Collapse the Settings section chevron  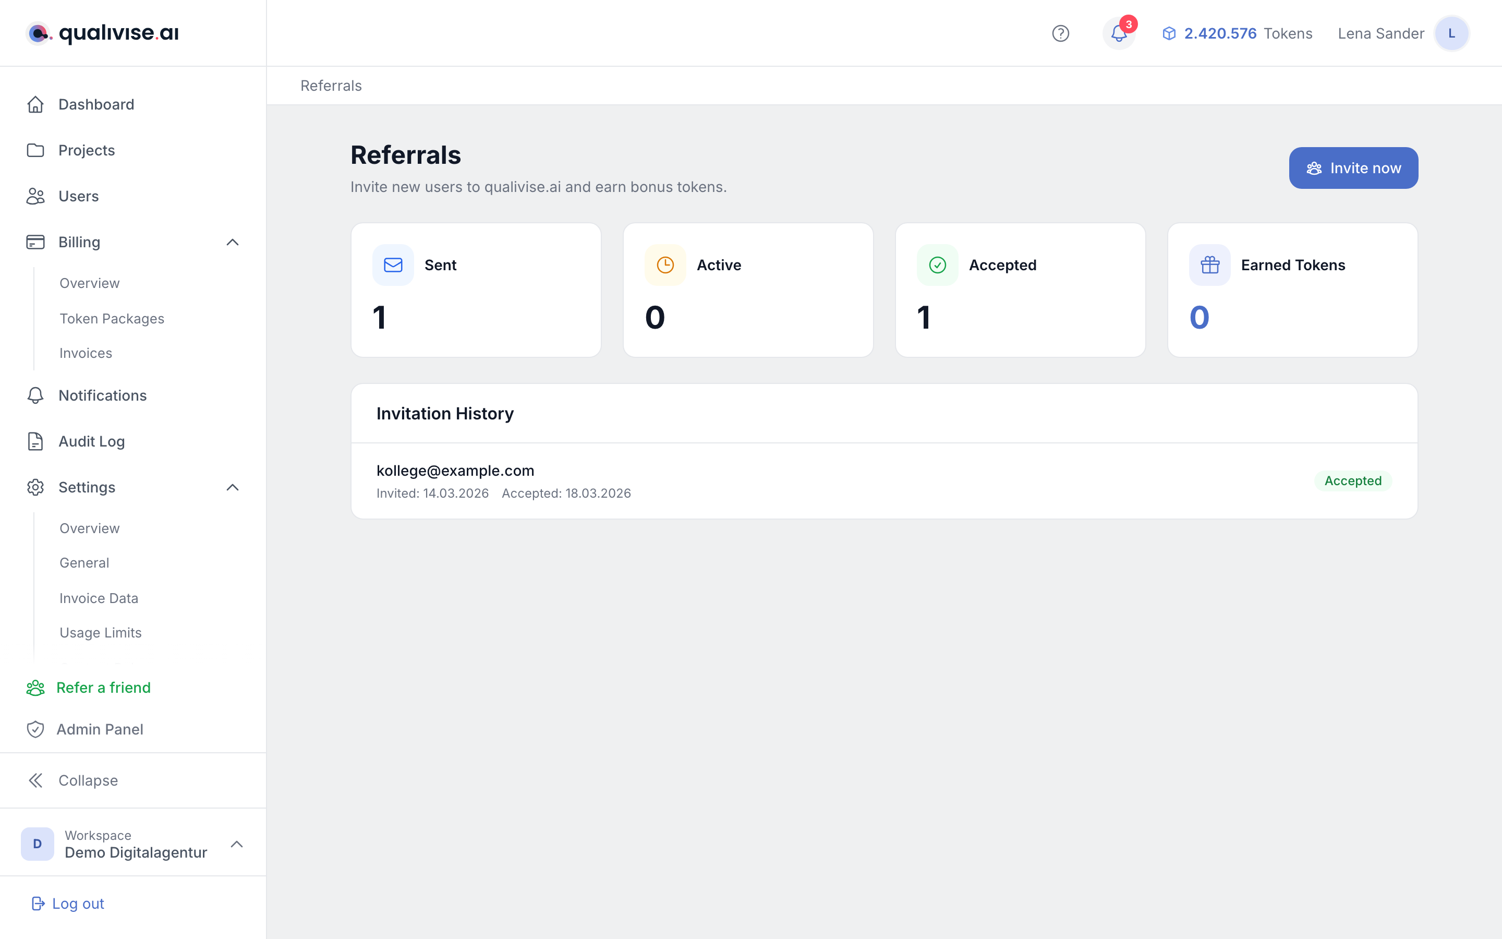point(233,488)
